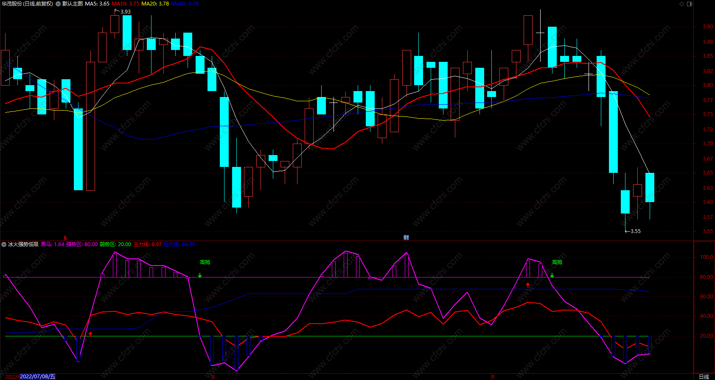Click the first 高抛 text label
The width and height of the screenshot is (715, 380).
205,262
